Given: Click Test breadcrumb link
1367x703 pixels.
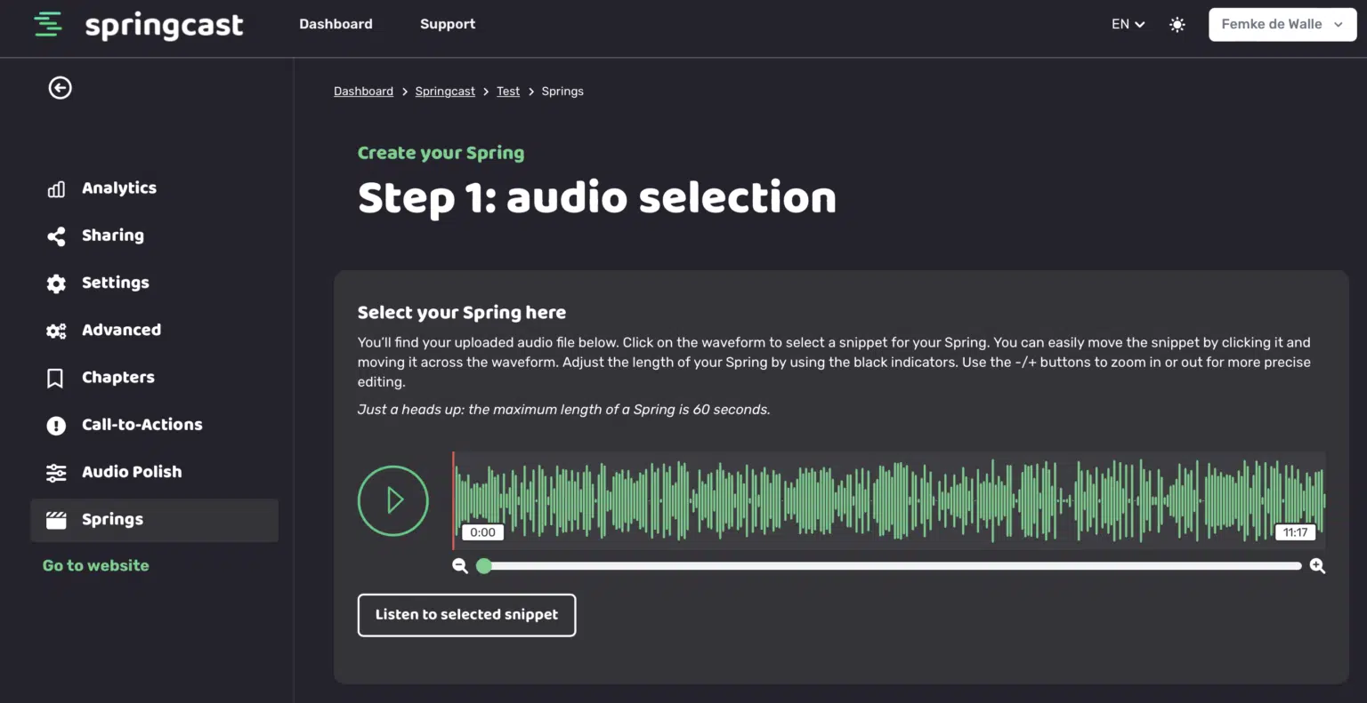Looking at the screenshot, I should pyautogui.click(x=508, y=92).
